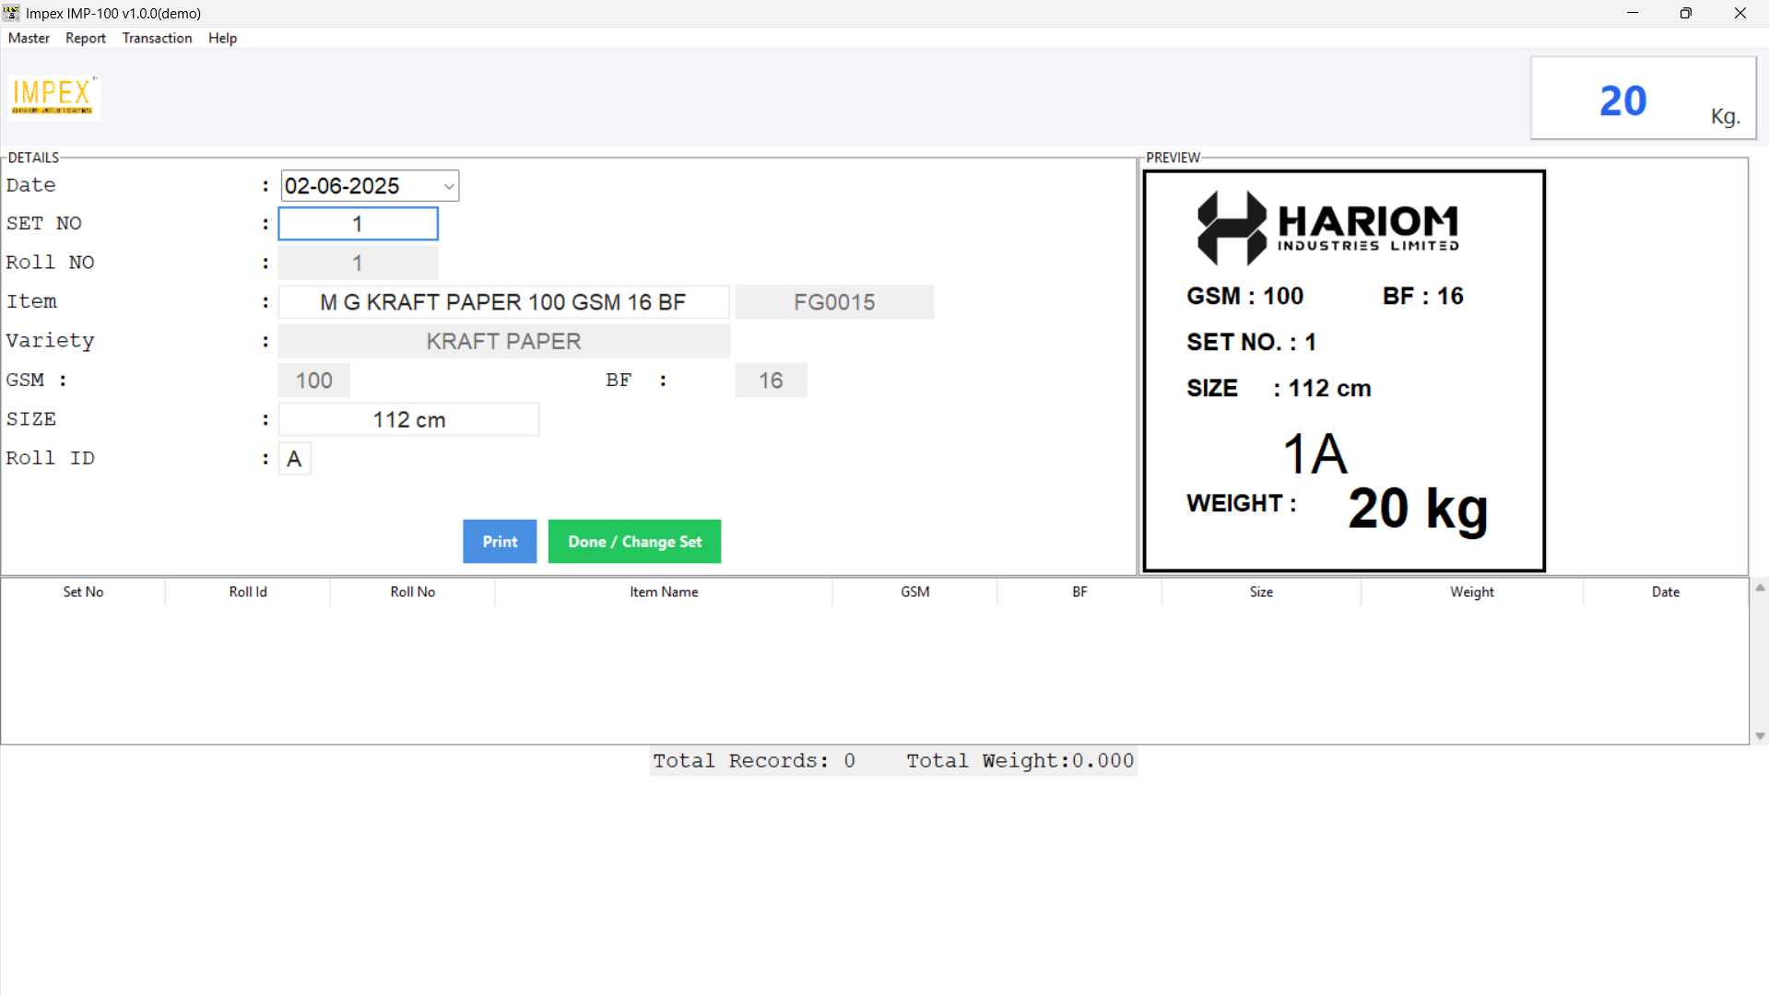
Task: Select the SET NO input field
Action: (x=358, y=223)
